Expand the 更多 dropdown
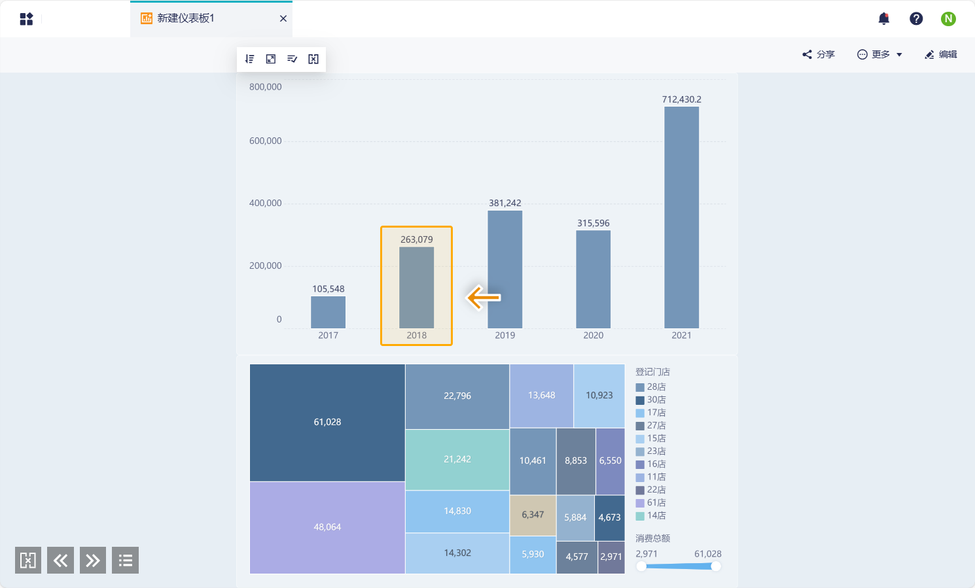The image size is (975, 588). pos(880,54)
